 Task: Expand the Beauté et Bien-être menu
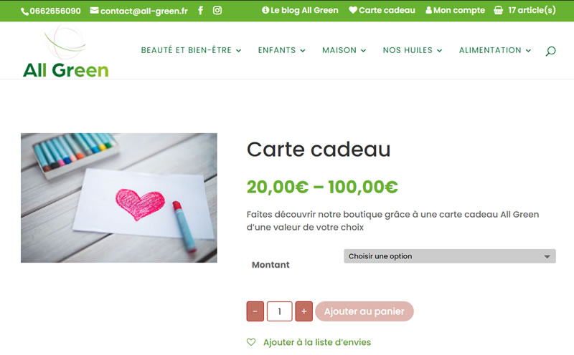[x=191, y=50]
